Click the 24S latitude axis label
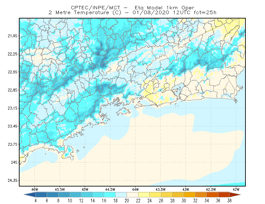This screenshot has width=265, height=204. point(14,162)
